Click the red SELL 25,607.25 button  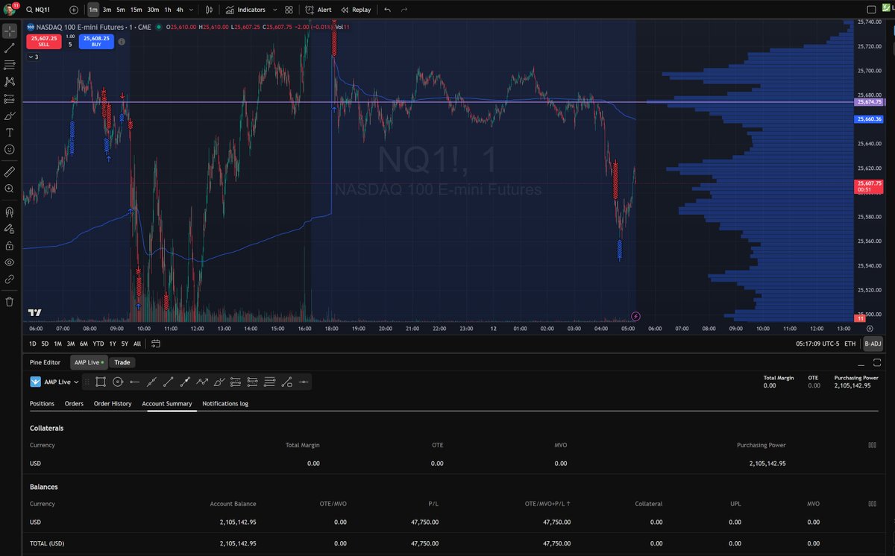tap(43, 41)
